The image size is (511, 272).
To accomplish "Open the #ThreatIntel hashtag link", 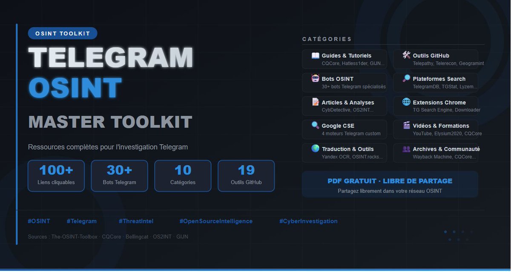I will point(136,221).
